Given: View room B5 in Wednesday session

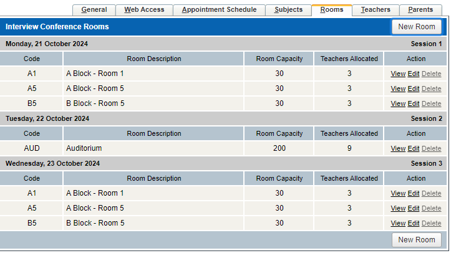Looking at the screenshot, I should pyautogui.click(x=398, y=223).
